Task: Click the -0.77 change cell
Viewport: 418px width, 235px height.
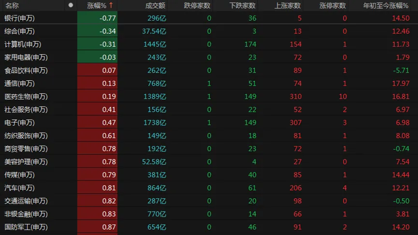Action: (97, 18)
